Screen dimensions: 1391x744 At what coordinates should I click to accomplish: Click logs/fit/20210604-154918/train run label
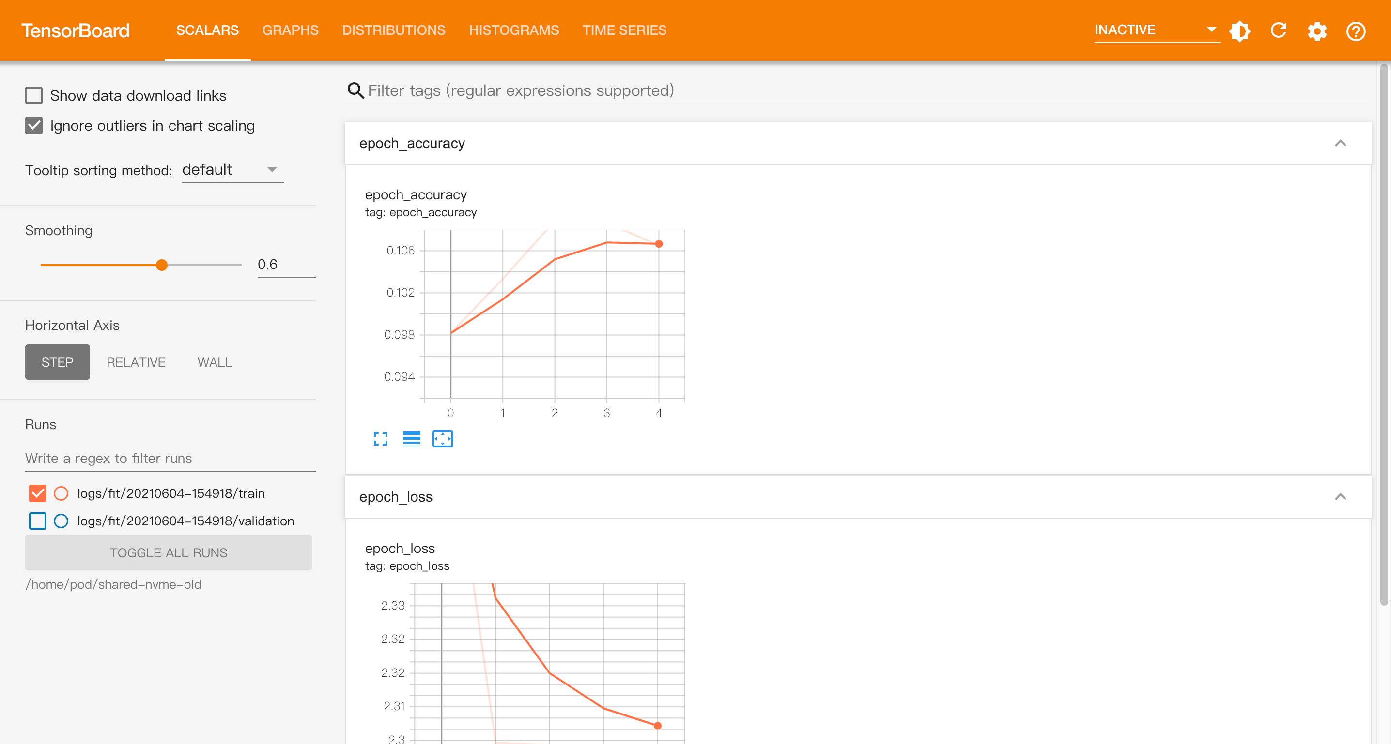point(171,493)
